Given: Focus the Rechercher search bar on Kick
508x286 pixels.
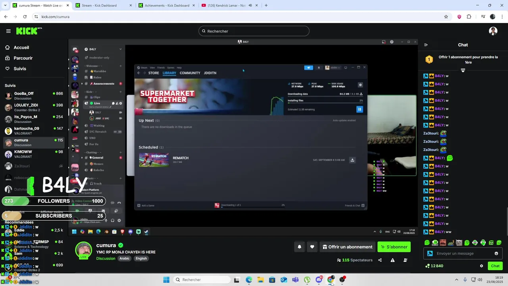Looking at the screenshot, I should (x=254, y=31).
